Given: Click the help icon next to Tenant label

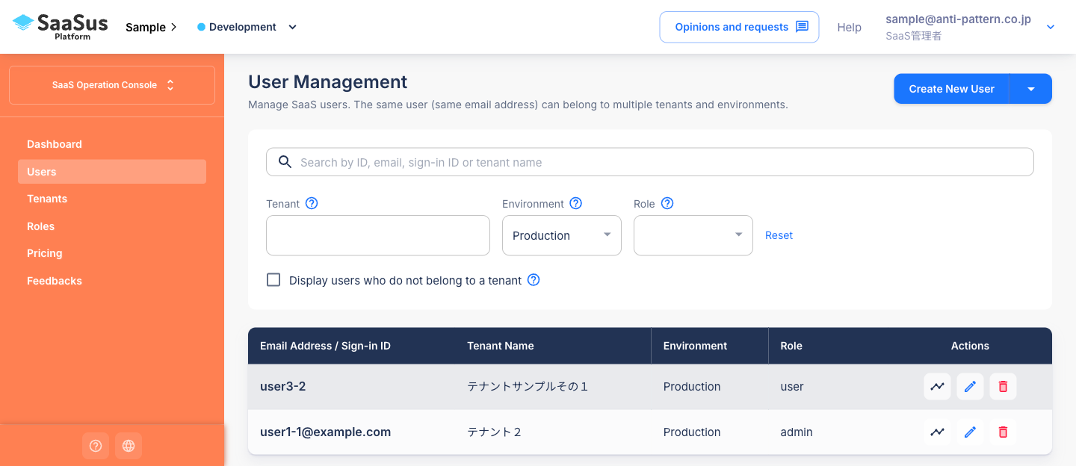Looking at the screenshot, I should pyautogui.click(x=312, y=203).
